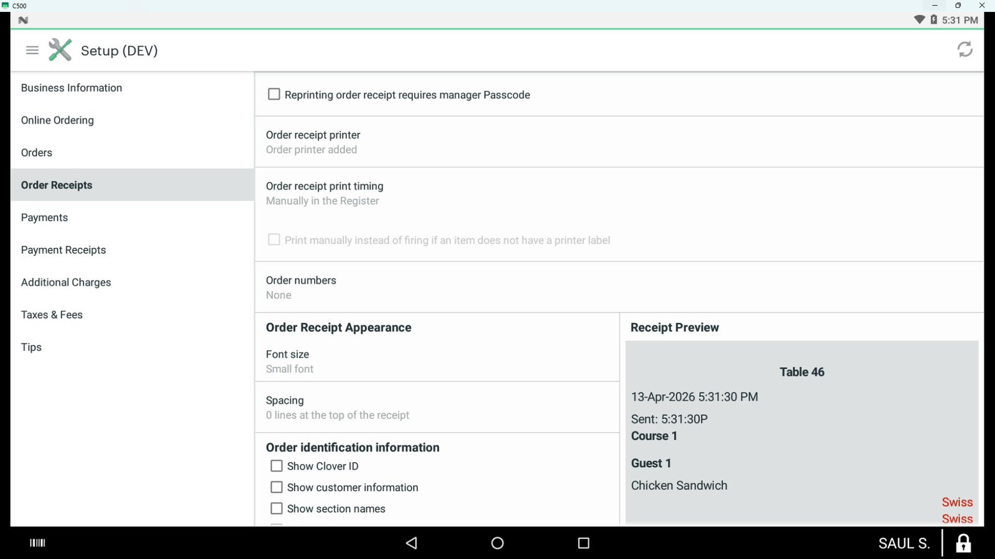Enable reprinting requires manager Passcode checkbox

coord(274,94)
